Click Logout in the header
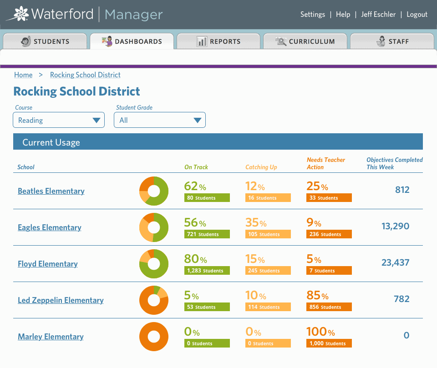This screenshot has height=368, width=437. pos(417,15)
